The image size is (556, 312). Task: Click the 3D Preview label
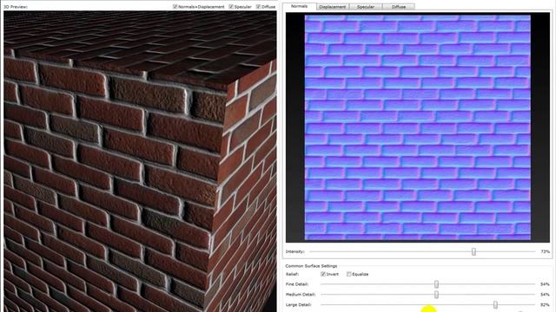pyautogui.click(x=16, y=7)
